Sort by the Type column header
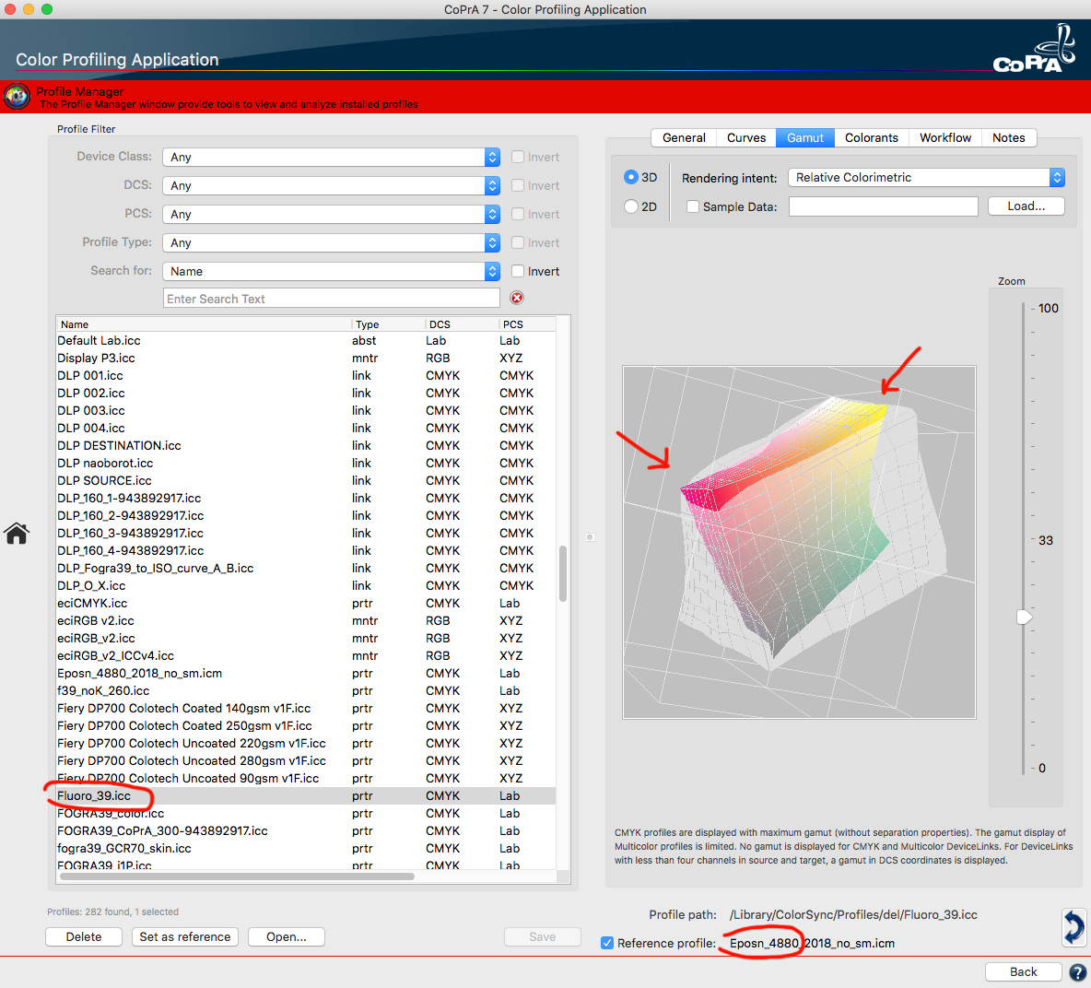 388,324
